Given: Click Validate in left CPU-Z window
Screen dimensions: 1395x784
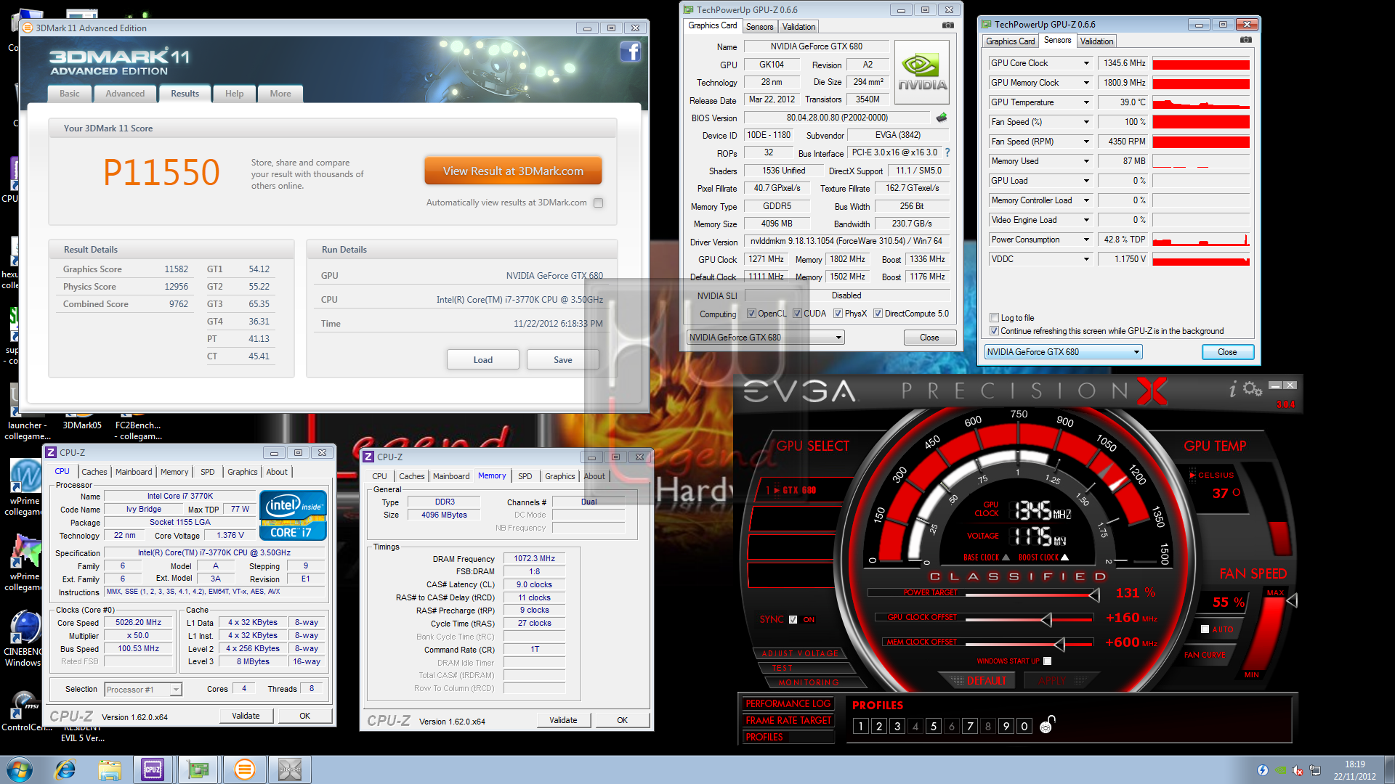Looking at the screenshot, I should coord(246,716).
